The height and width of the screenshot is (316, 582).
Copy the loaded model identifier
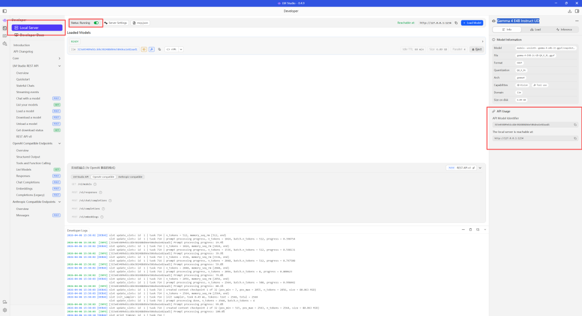pos(160,50)
